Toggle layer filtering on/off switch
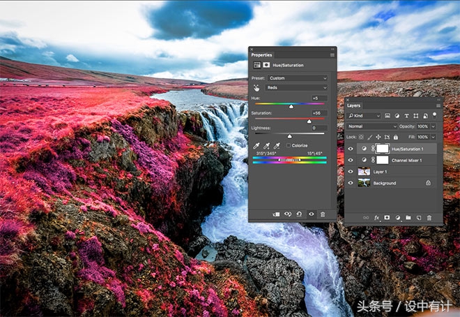Image resolution: width=460 pixels, height=317 pixels. coord(434,115)
